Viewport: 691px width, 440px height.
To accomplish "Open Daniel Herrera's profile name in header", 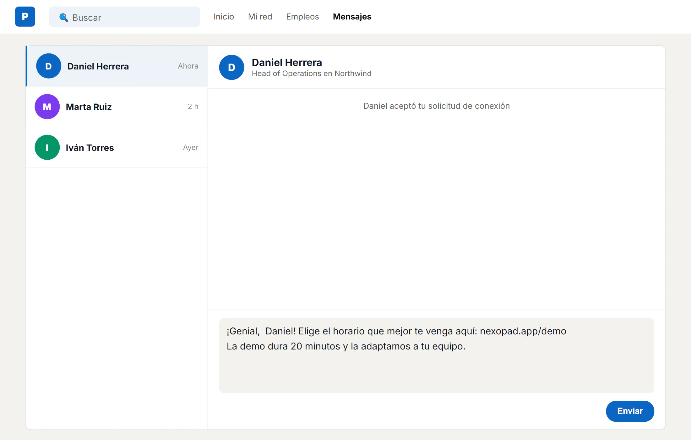I will click(287, 63).
